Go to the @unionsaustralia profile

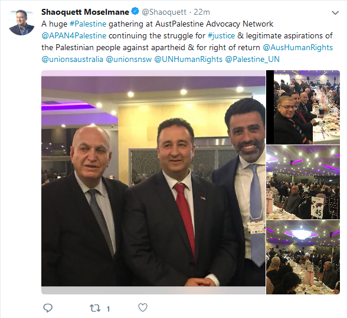[x=73, y=60]
